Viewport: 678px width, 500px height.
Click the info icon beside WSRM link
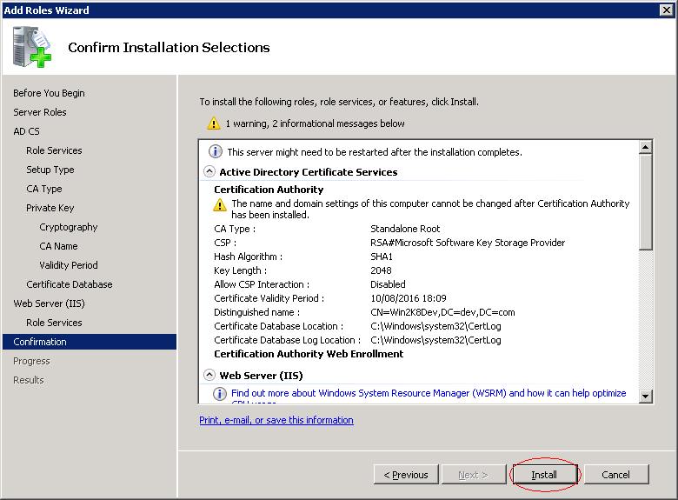click(x=220, y=394)
